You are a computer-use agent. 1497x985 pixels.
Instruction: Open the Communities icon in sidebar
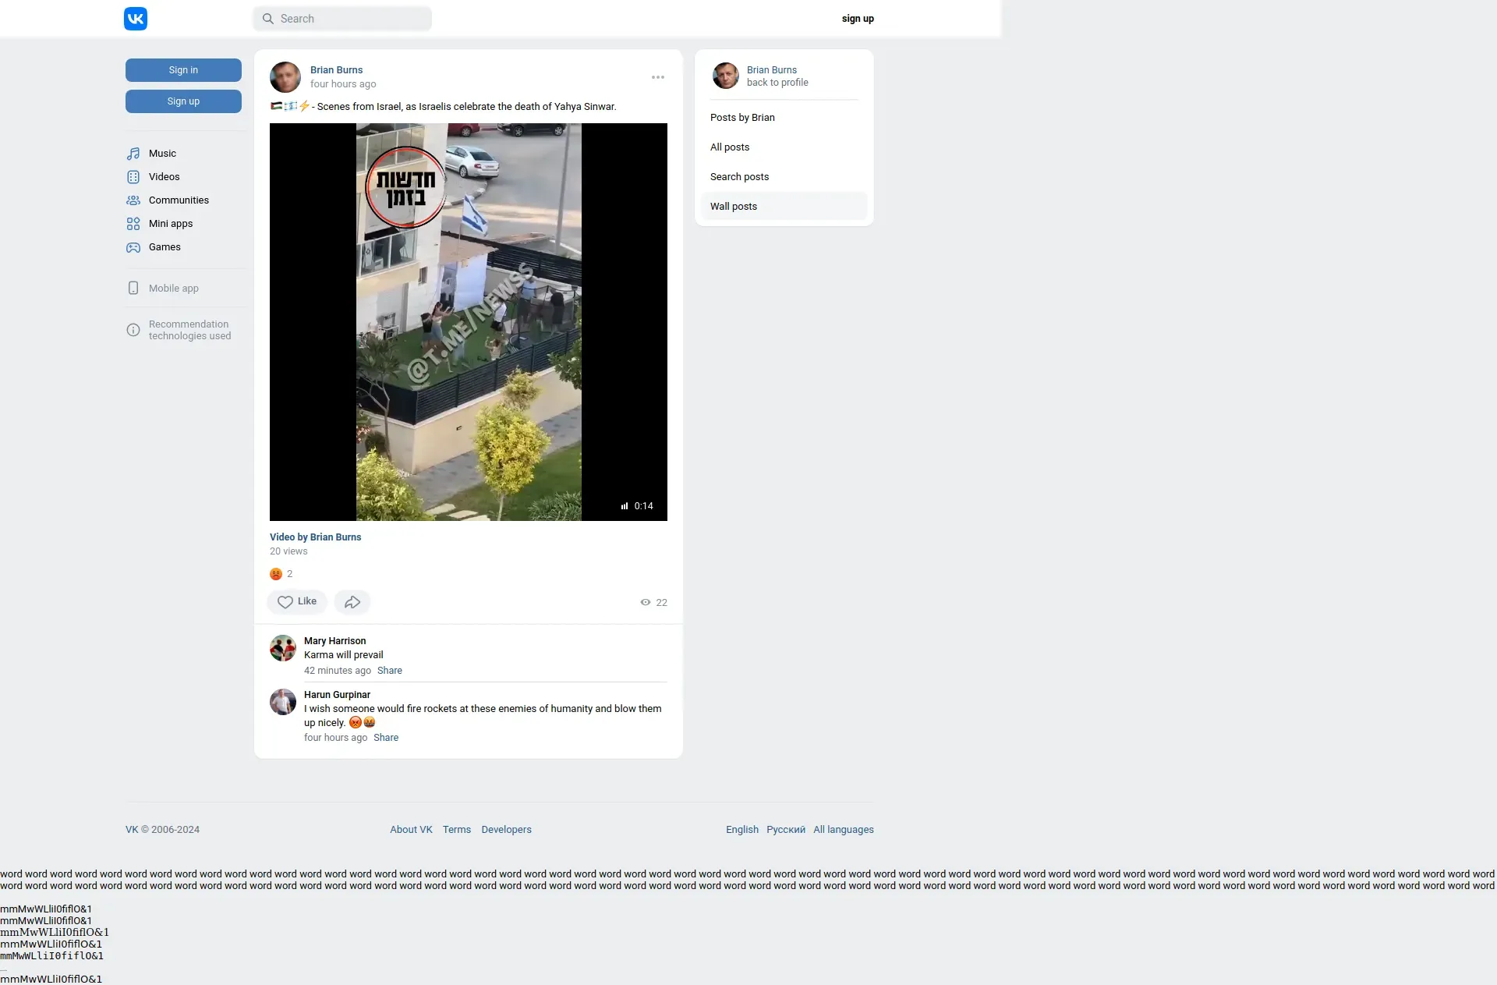click(133, 200)
